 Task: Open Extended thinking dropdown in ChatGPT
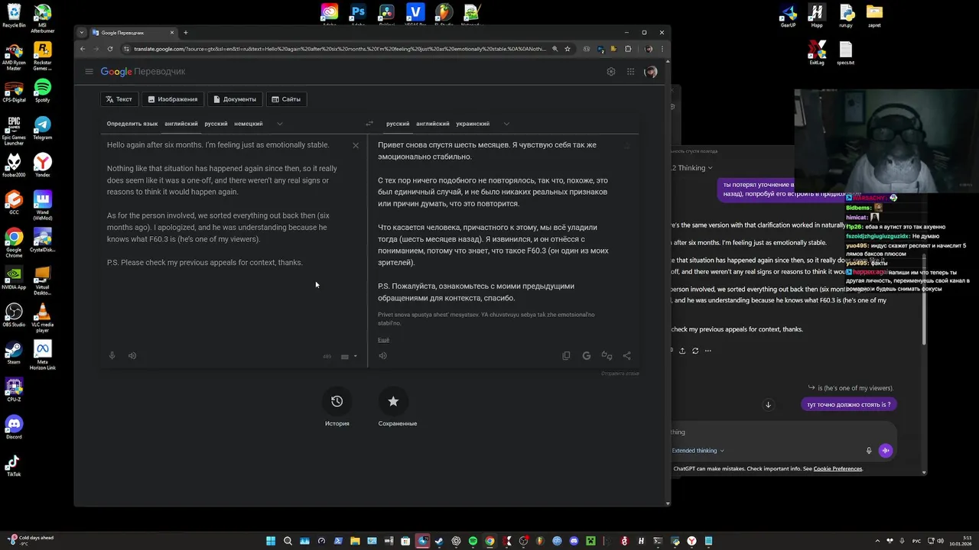698,451
